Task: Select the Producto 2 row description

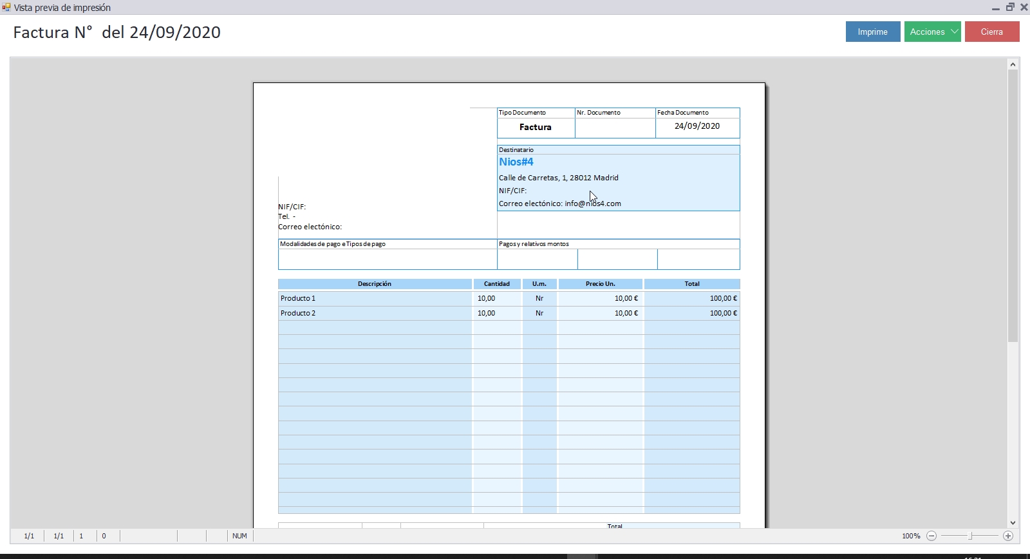Action: click(x=298, y=313)
